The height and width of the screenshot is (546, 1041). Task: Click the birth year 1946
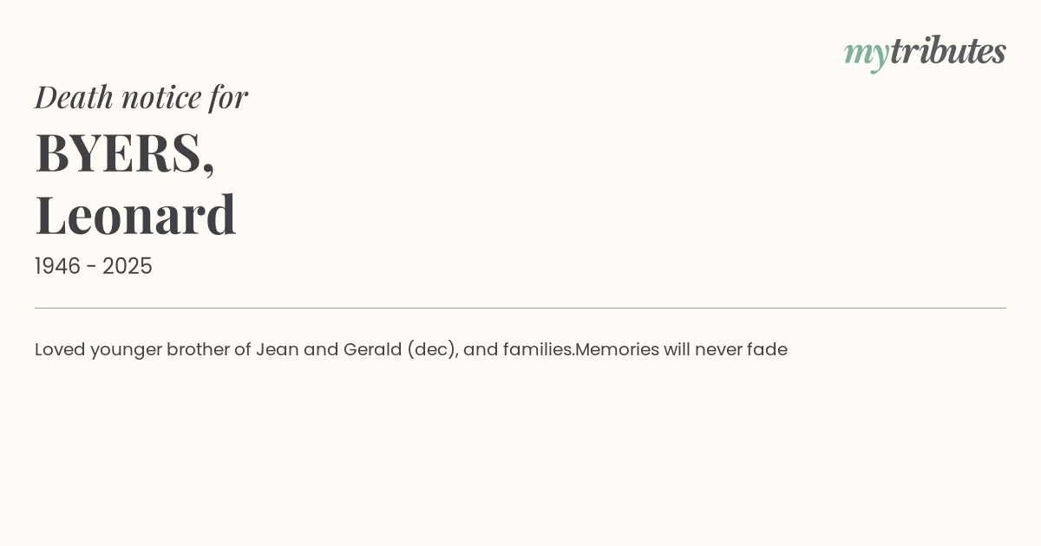point(56,266)
